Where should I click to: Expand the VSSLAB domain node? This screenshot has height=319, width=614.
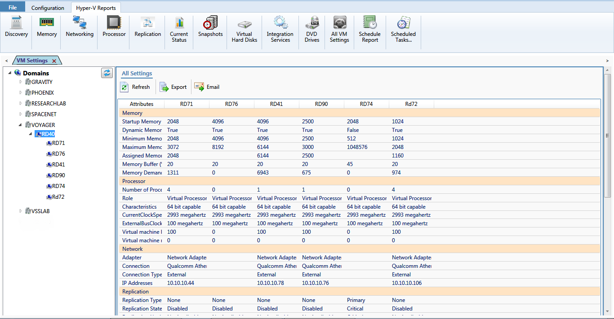(x=21, y=211)
